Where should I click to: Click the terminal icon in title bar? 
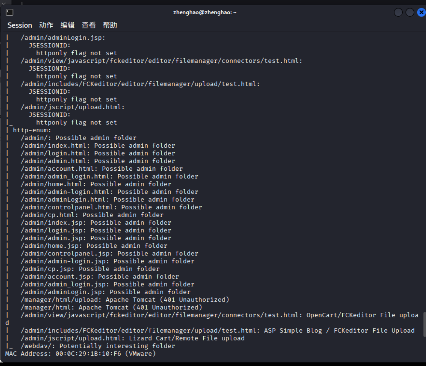pyautogui.click(x=9, y=12)
